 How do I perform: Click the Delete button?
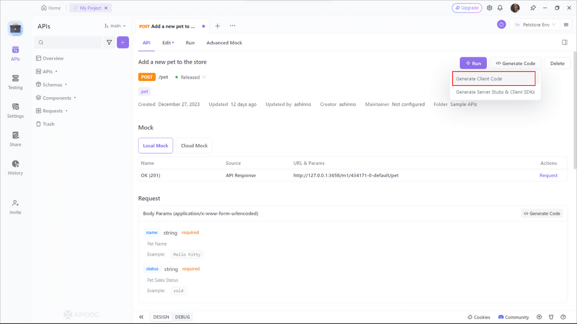point(557,63)
